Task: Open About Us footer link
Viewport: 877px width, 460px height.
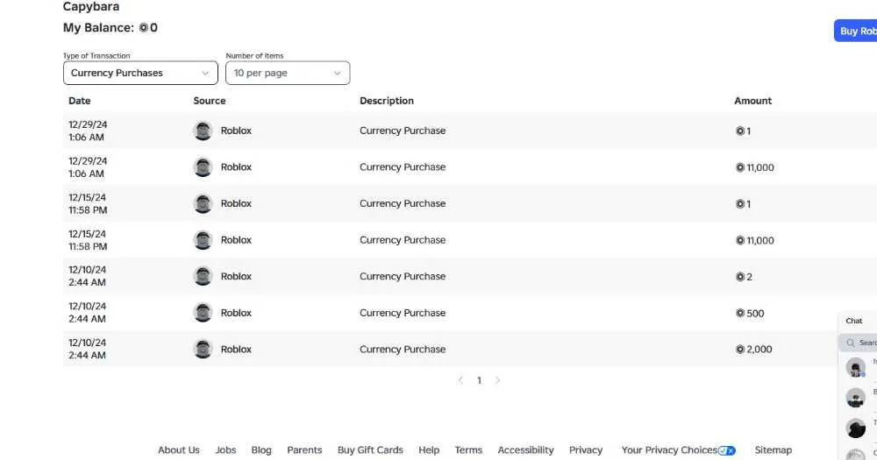Action: 178,450
